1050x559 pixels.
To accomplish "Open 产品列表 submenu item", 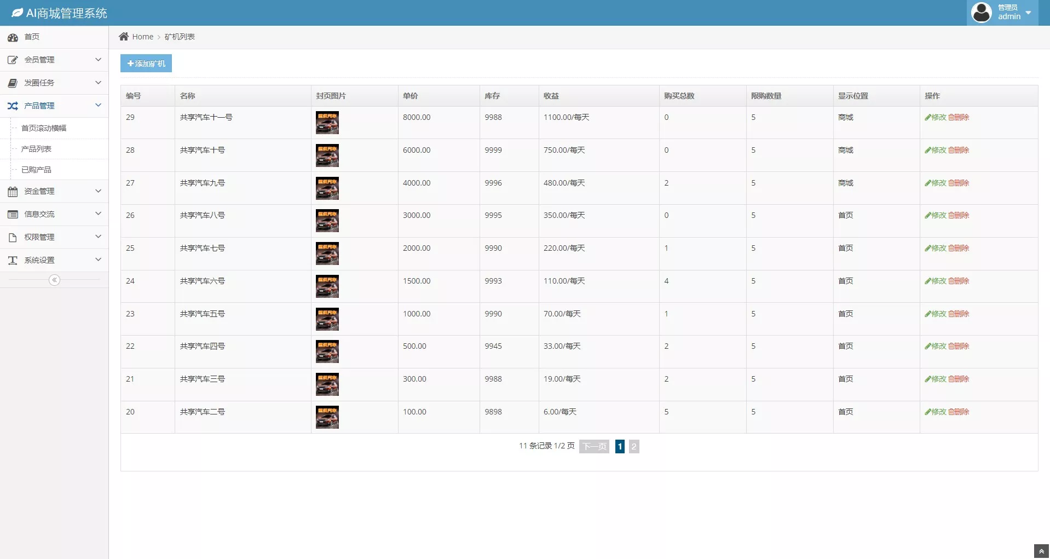I will point(36,149).
